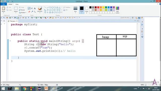Choose the Right arrow shape
Screen dimensions: 161x91
tap(55, 10)
